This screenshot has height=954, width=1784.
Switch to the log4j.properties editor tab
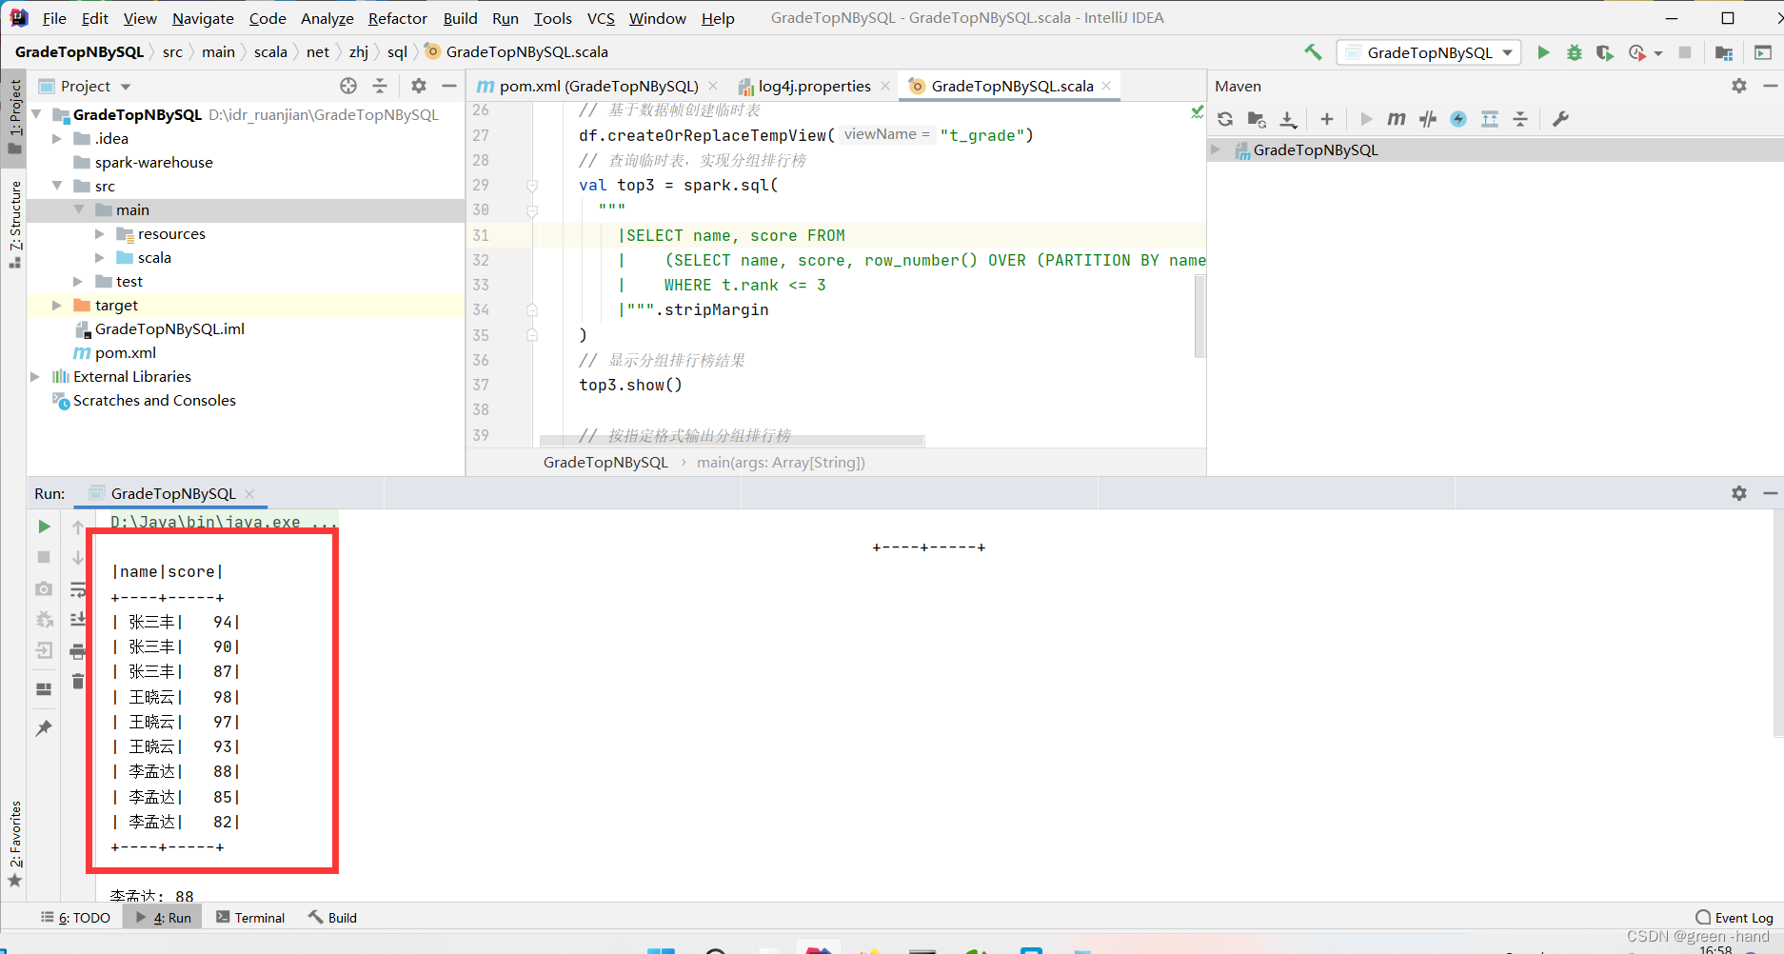coord(814,86)
